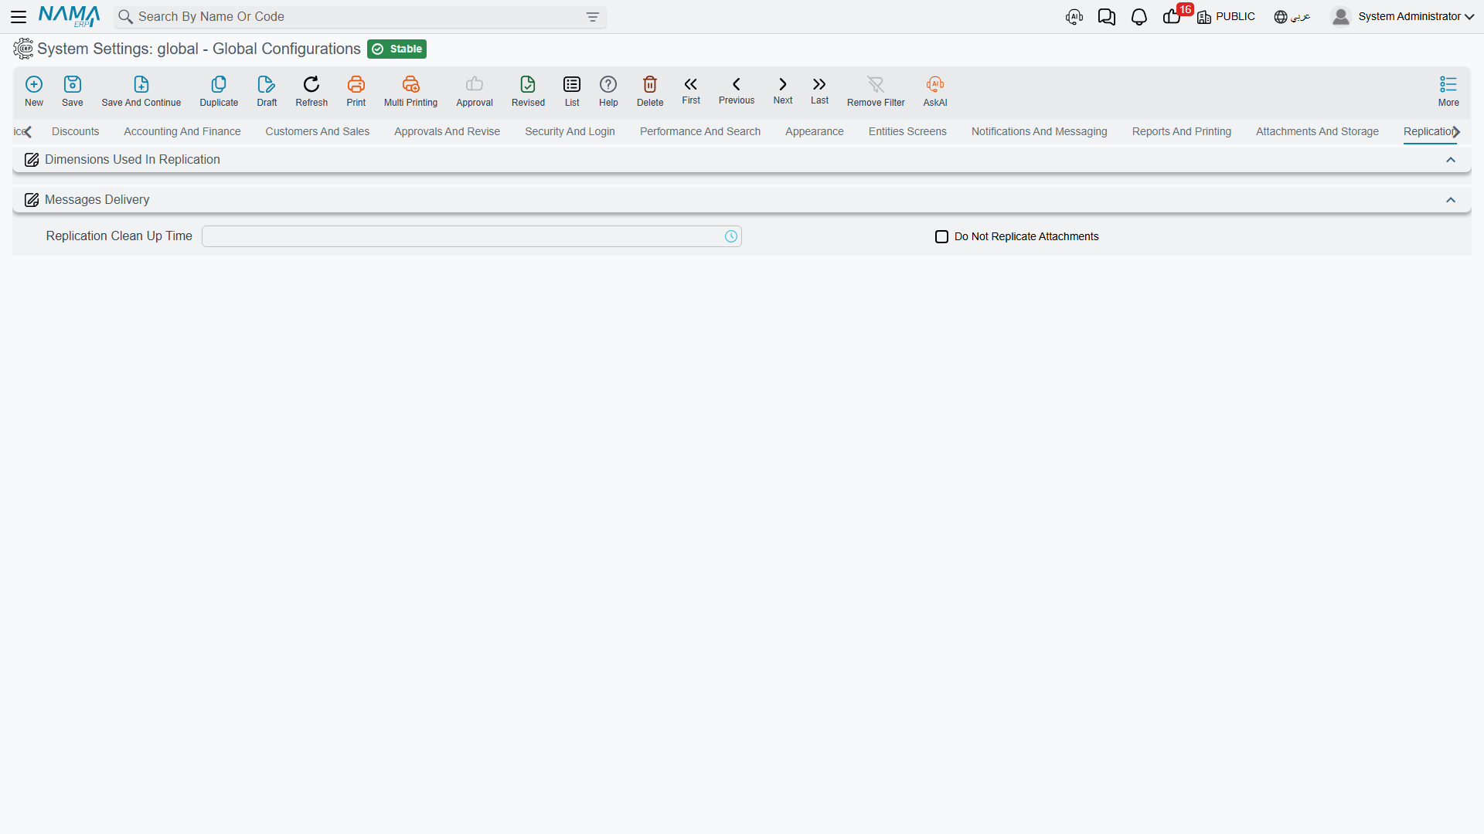Create a New record
This screenshot has height=834, width=1484.
pos(34,91)
